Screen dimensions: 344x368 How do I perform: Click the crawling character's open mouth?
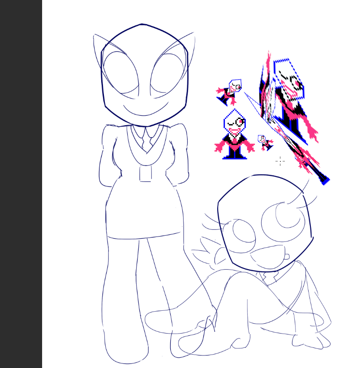[x=268, y=256]
